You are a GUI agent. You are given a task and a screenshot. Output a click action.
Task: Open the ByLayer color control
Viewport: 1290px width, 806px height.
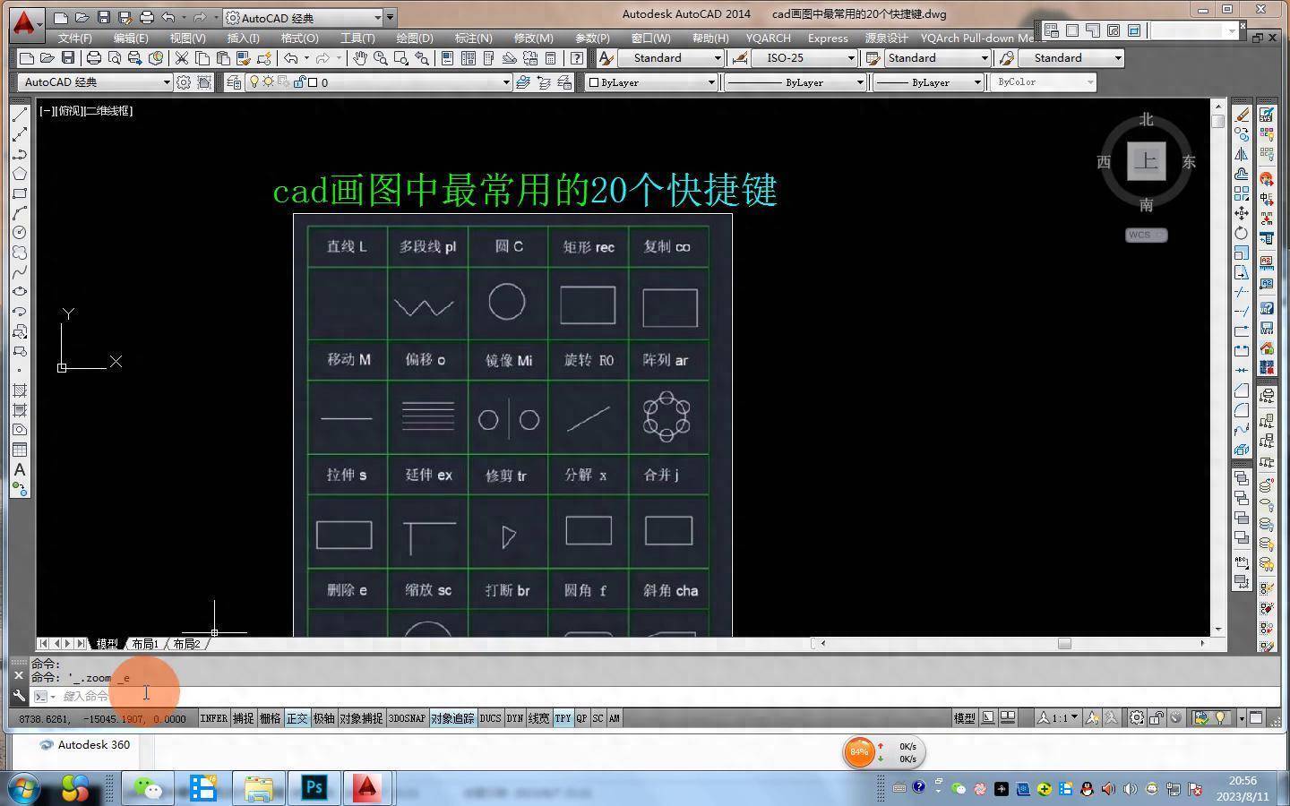[652, 82]
